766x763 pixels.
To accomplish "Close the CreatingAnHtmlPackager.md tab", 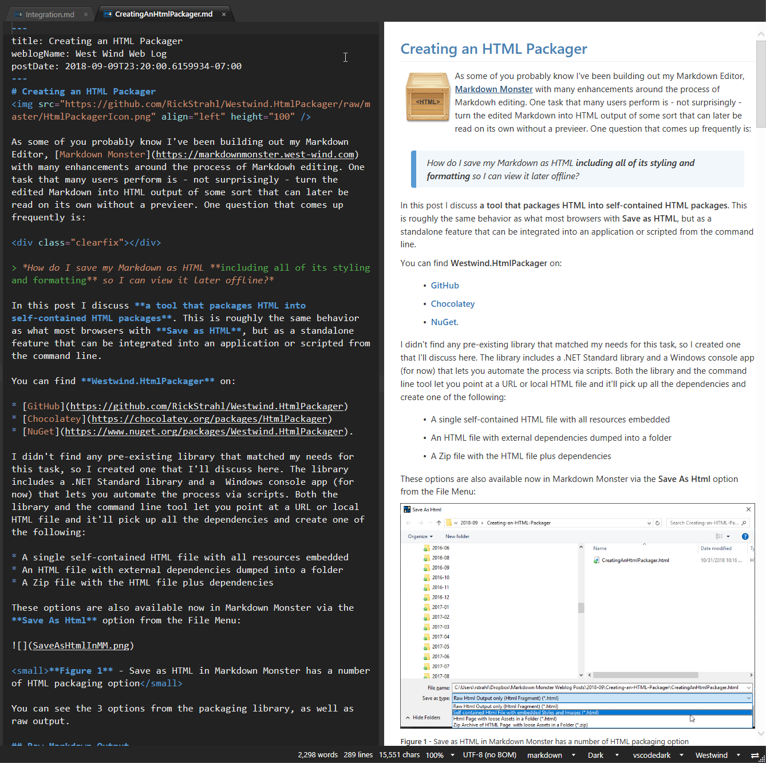I will pos(224,14).
